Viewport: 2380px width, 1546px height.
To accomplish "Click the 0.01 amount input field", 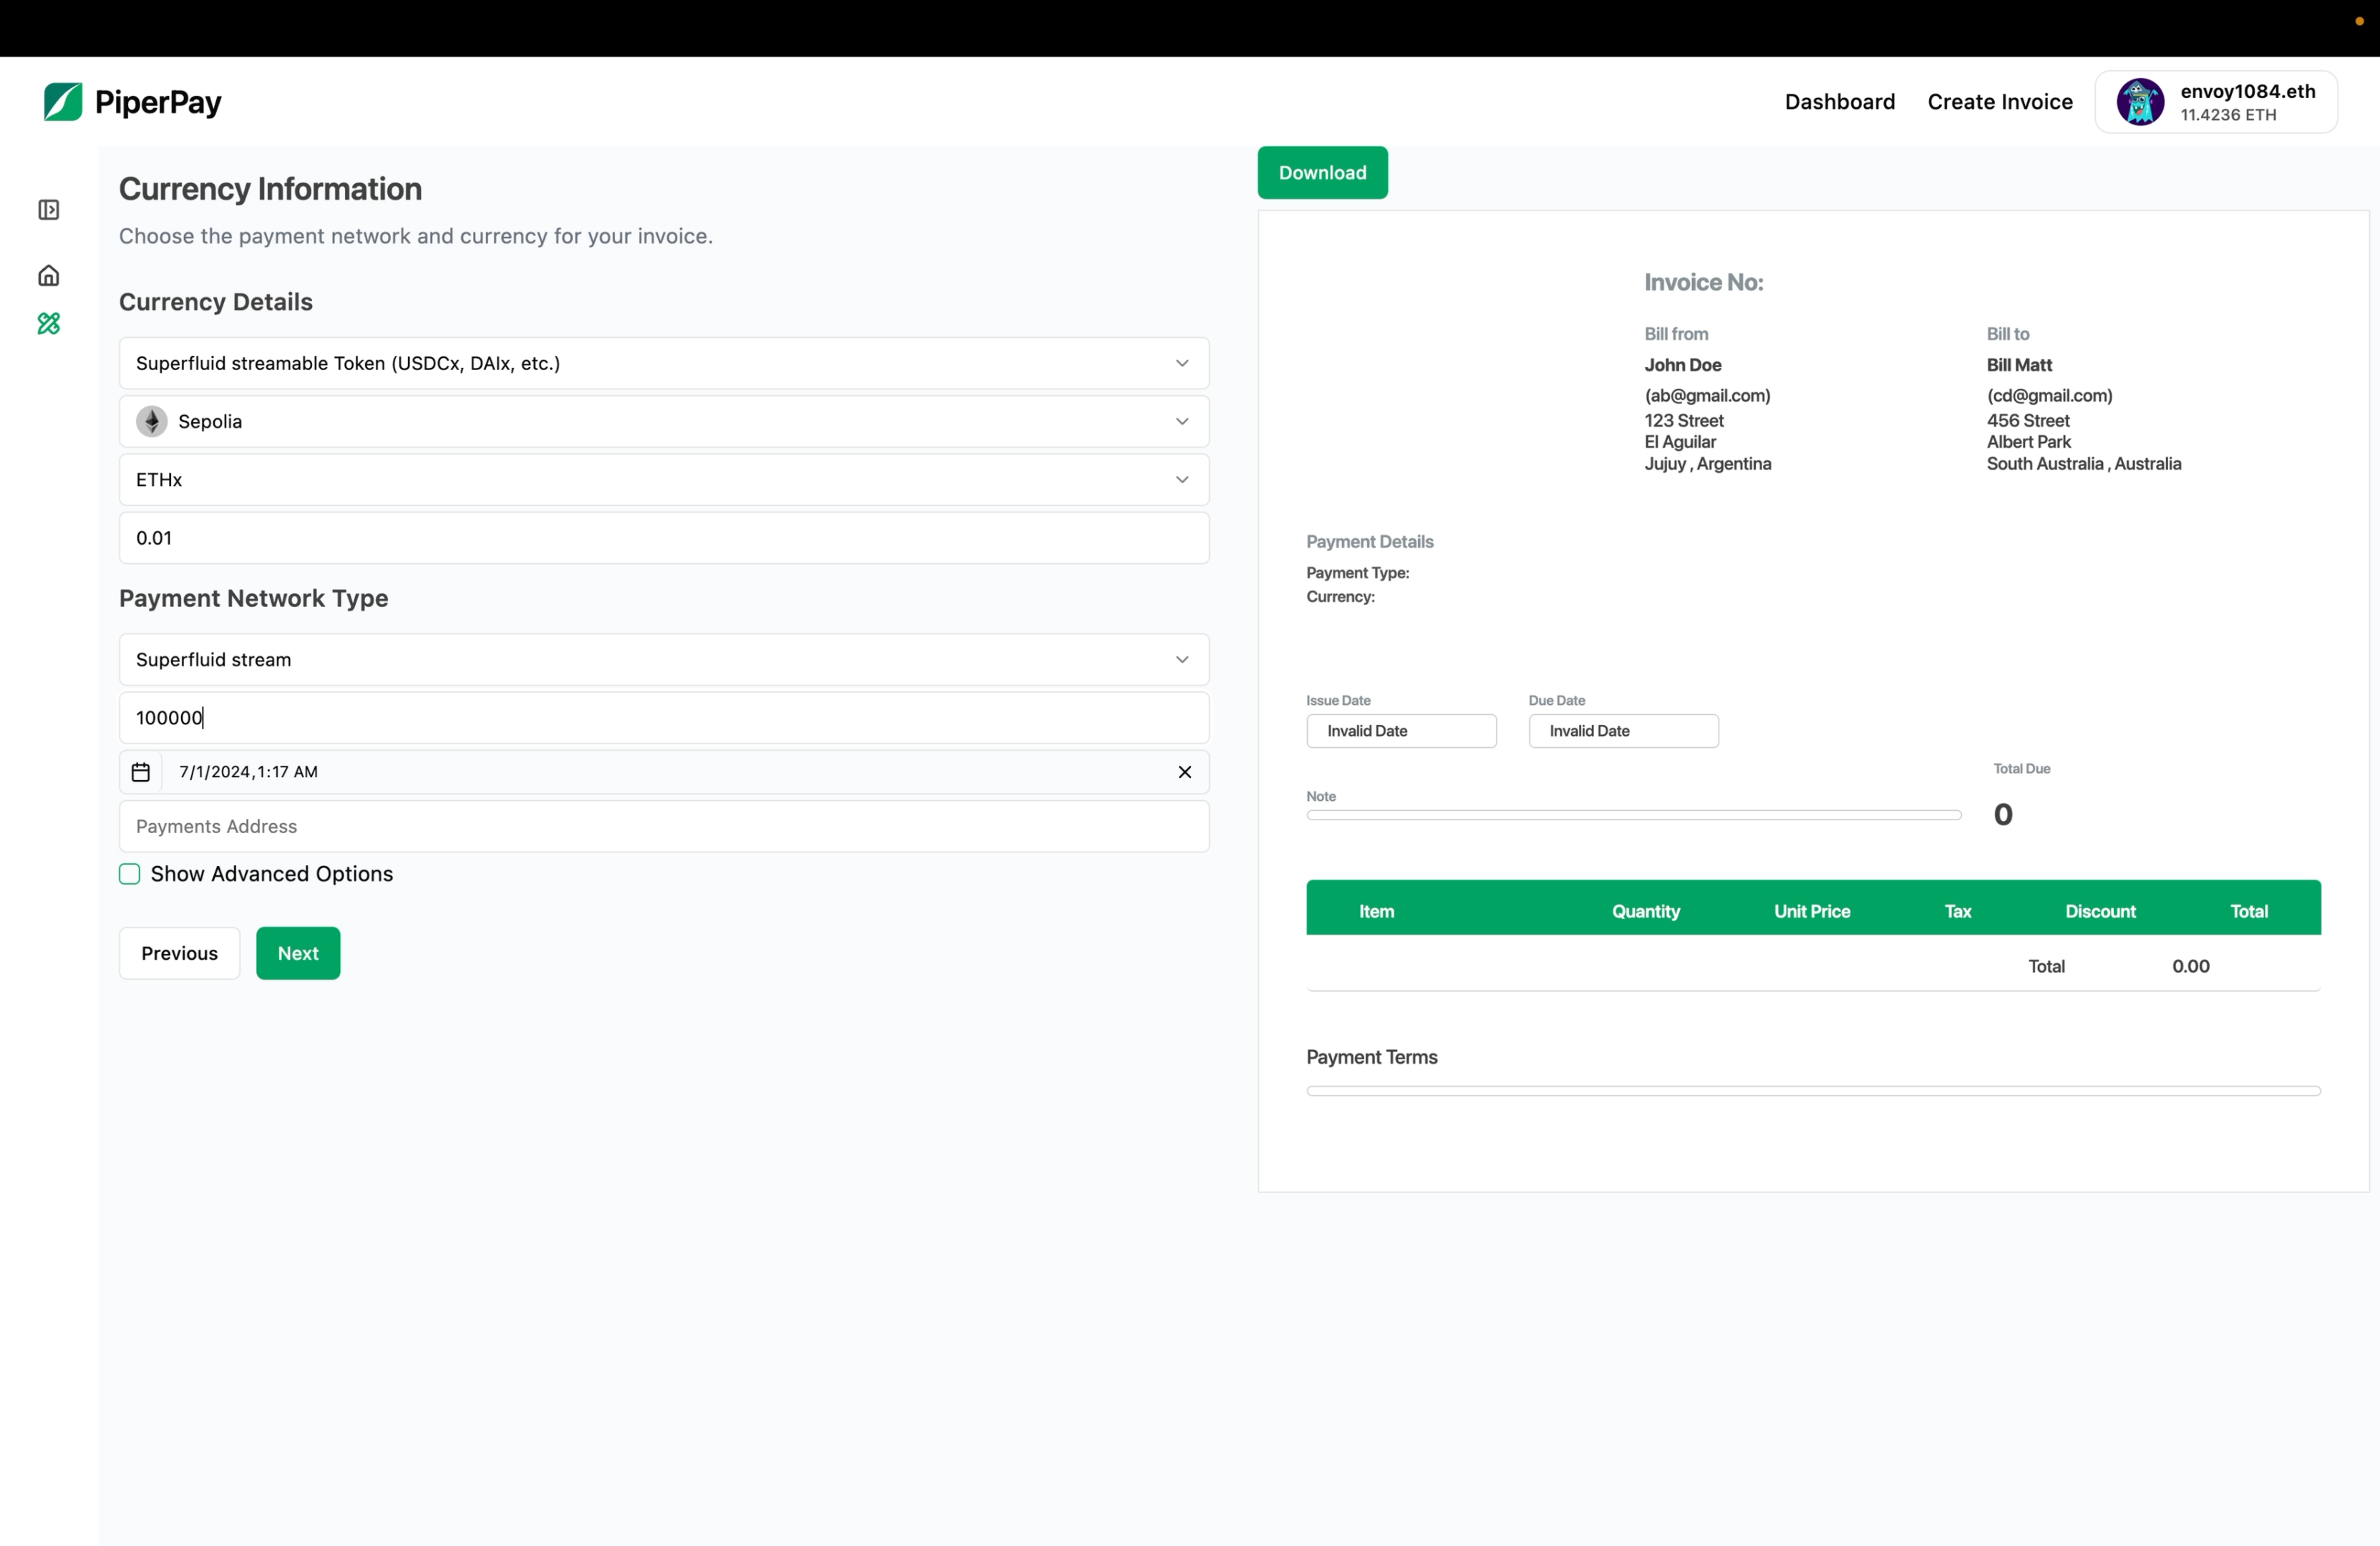I will [664, 538].
